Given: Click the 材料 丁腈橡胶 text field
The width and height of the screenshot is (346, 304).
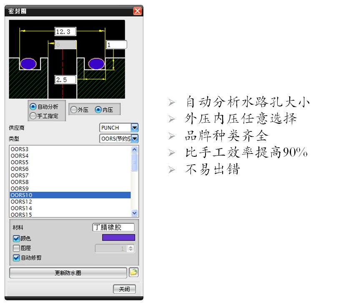Looking at the screenshot, I should tap(113, 227).
